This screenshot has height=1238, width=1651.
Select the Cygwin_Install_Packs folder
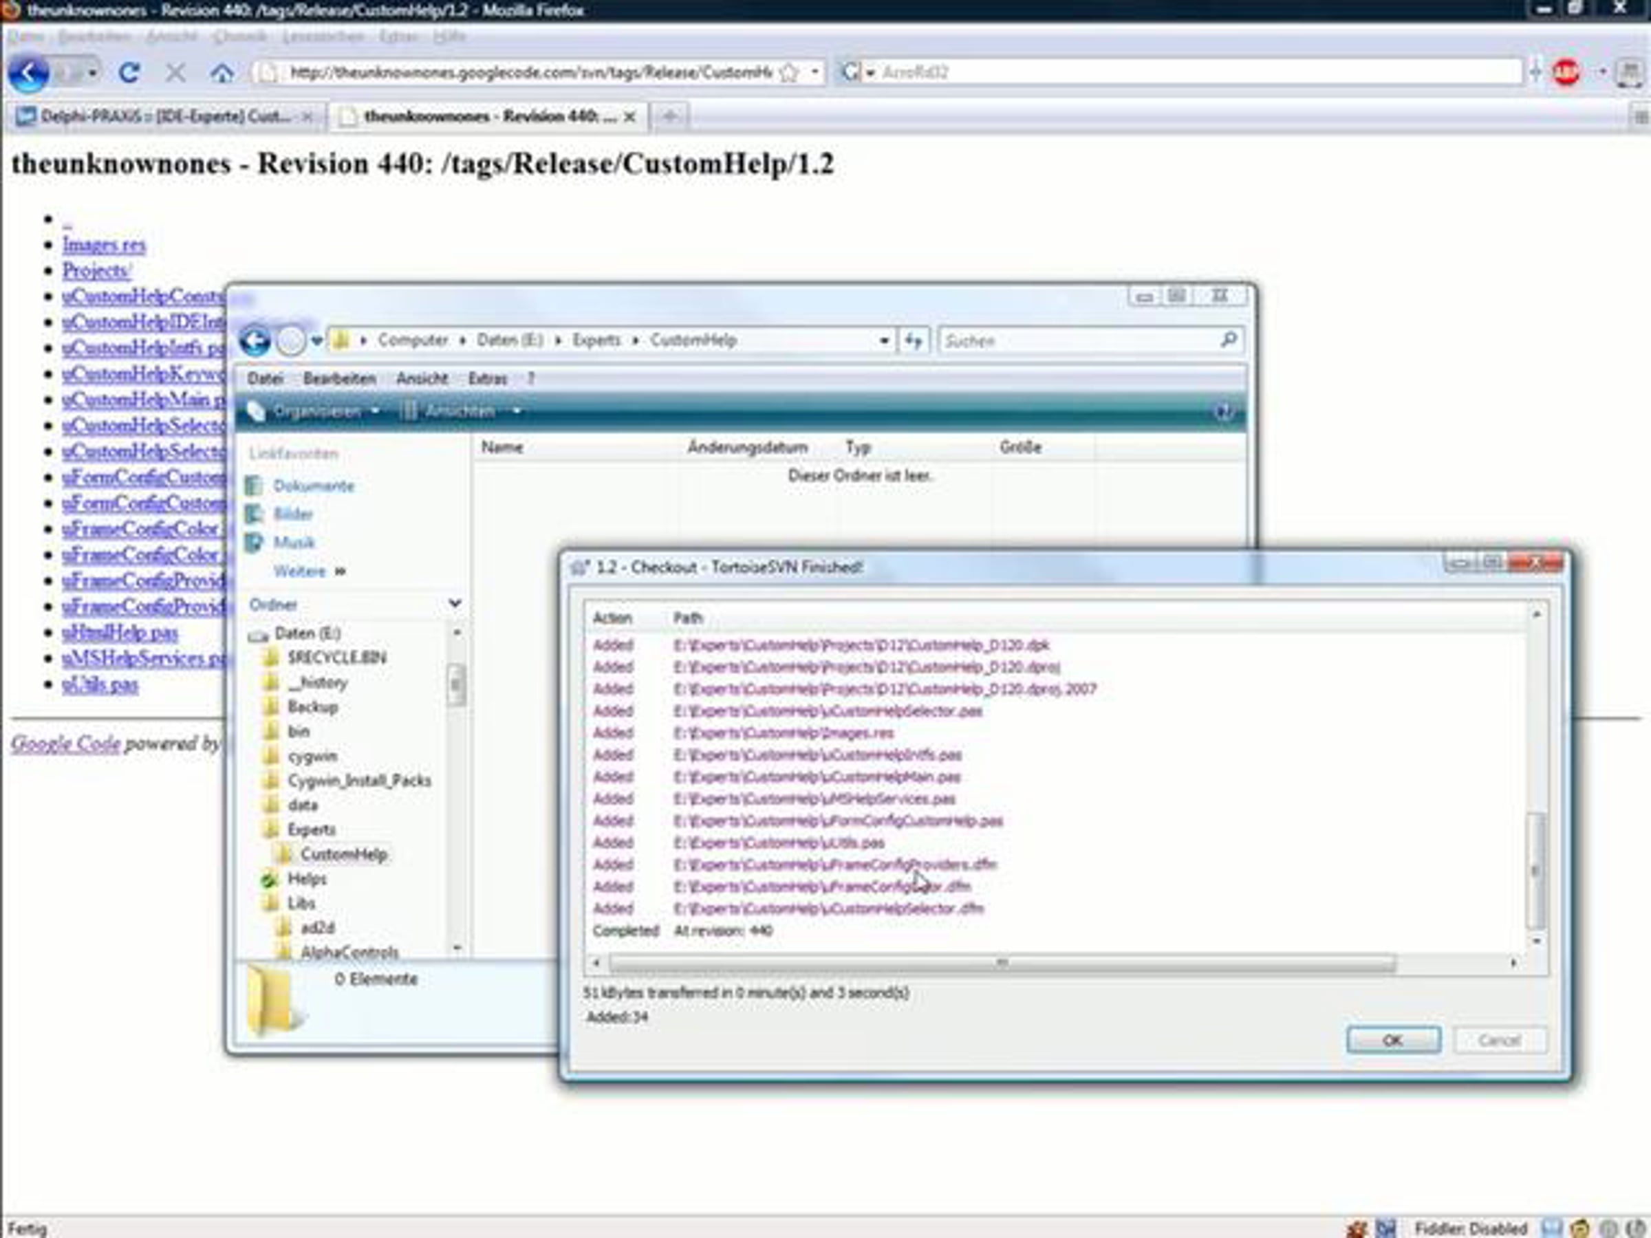(x=359, y=781)
